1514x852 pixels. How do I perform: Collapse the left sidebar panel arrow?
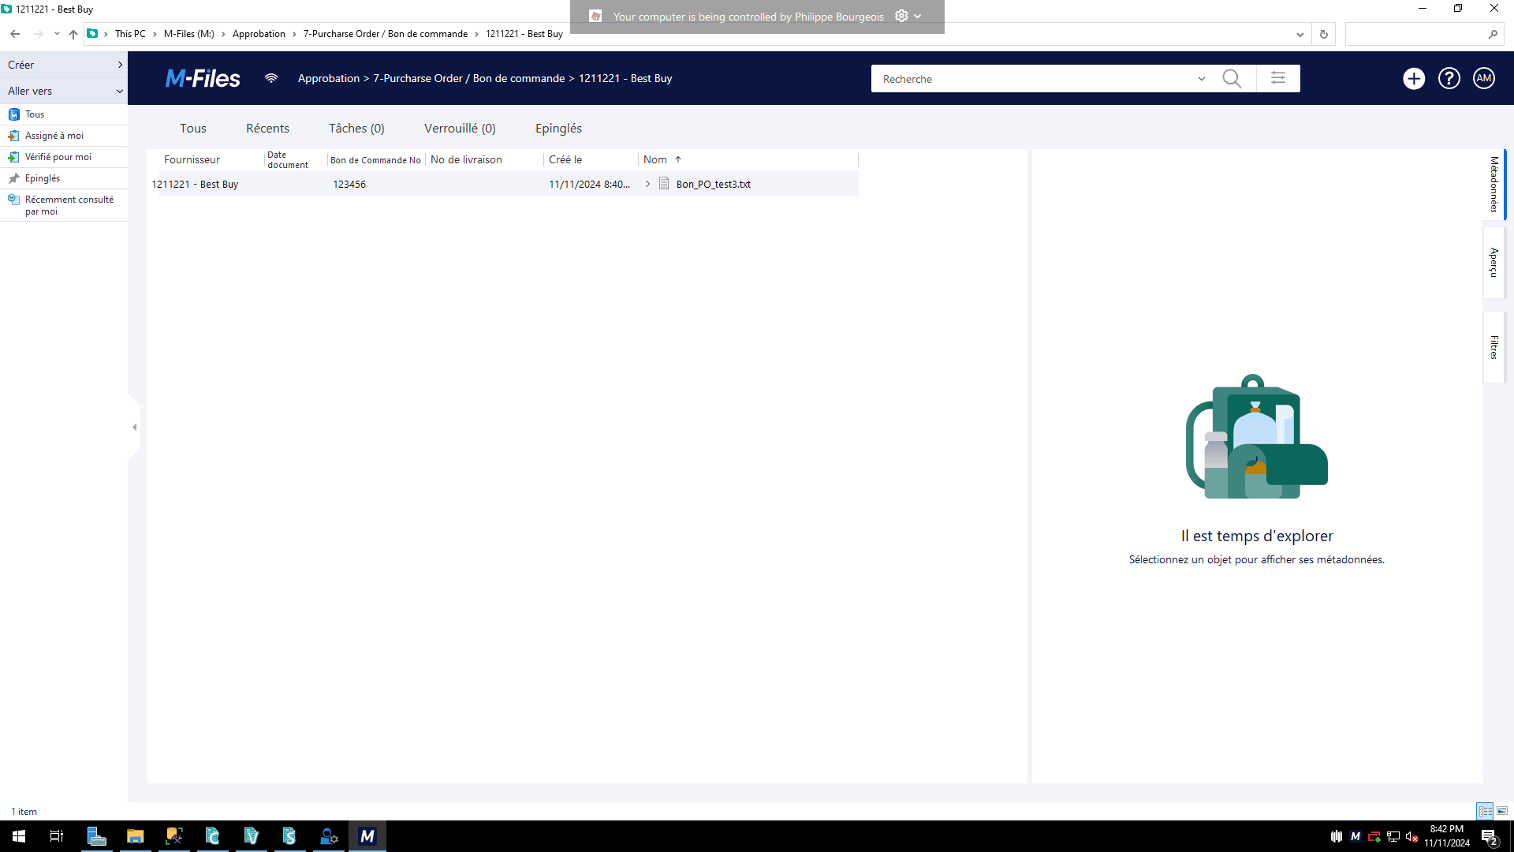pos(135,427)
